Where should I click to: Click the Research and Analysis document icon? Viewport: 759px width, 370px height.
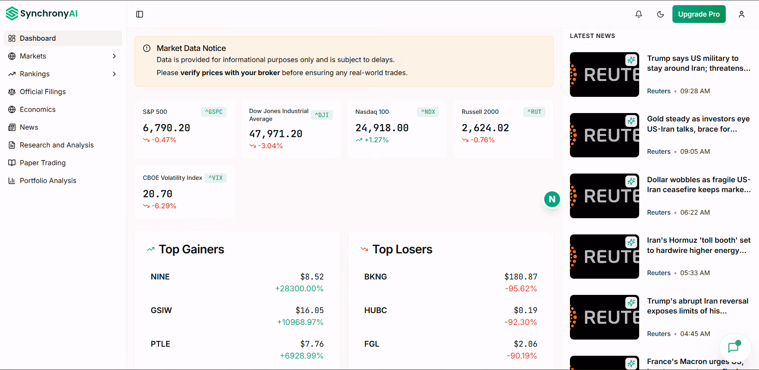(12, 145)
